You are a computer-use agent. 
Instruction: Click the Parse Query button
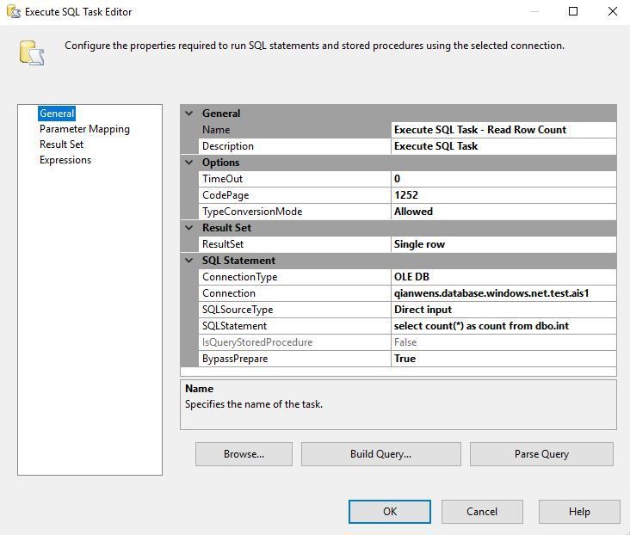pos(541,454)
